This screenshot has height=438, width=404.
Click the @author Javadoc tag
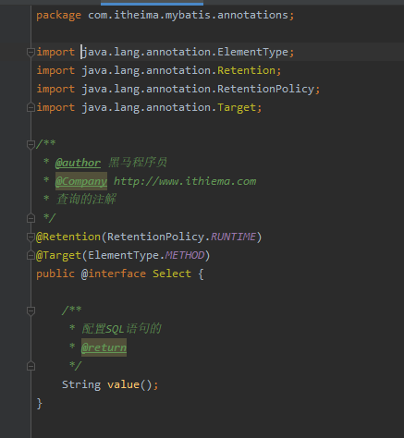click(78, 163)
